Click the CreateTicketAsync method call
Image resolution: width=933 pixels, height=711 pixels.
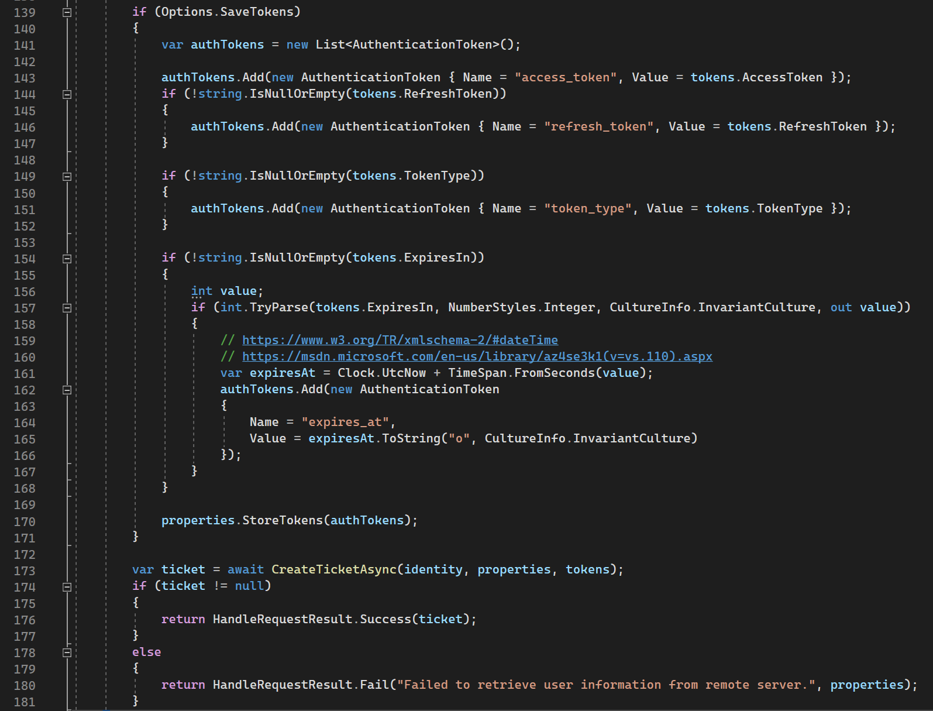point(334,569)
